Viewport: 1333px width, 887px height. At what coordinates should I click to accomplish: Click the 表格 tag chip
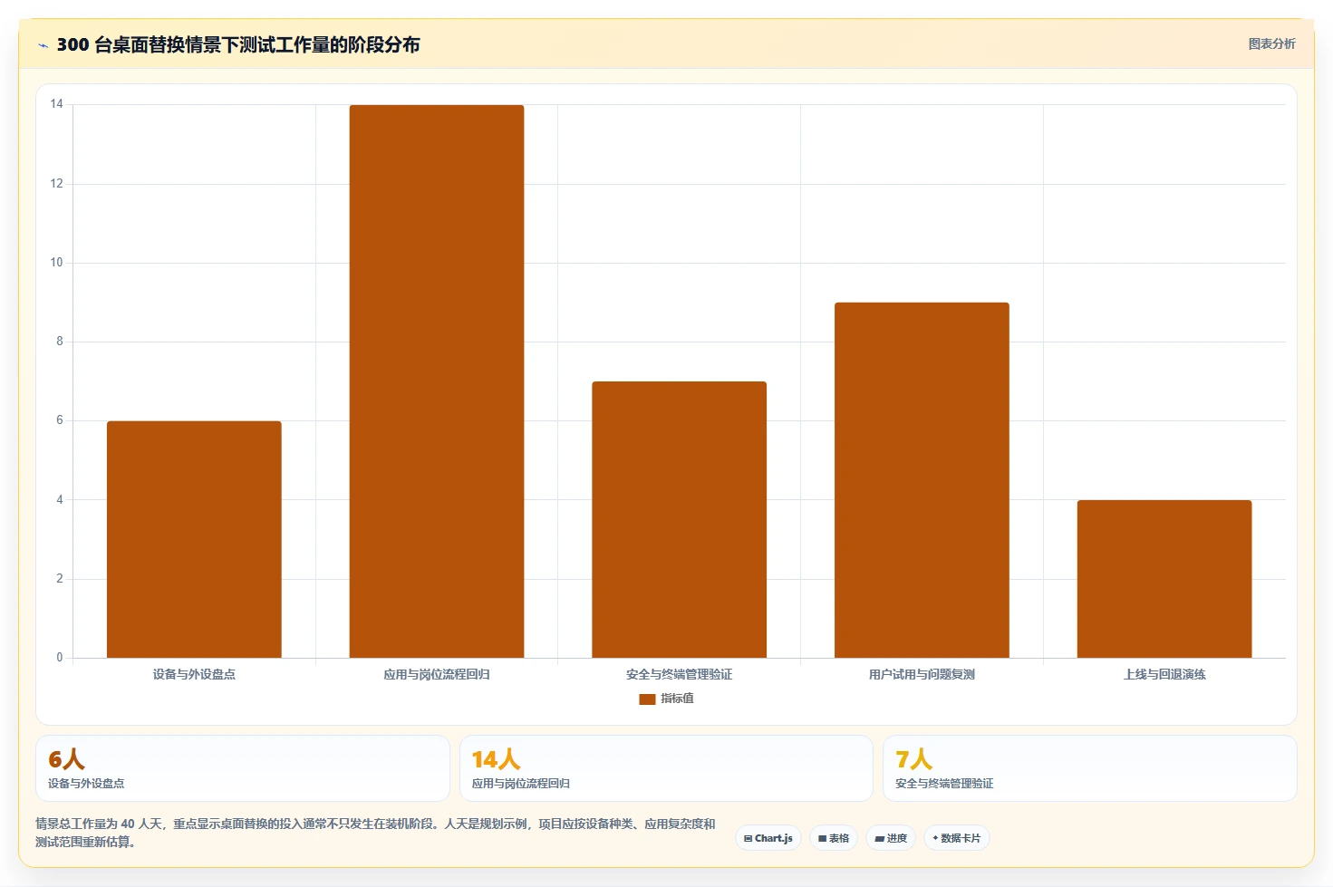click(834, 838)
